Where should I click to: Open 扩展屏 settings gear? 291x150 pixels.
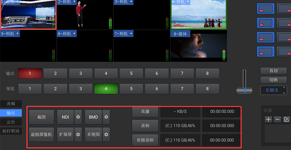pyautogui.click(x=78, y=134)
